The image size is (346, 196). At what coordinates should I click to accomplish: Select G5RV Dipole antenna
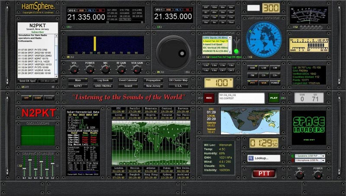pyautogui.click(x=215, y=38)
